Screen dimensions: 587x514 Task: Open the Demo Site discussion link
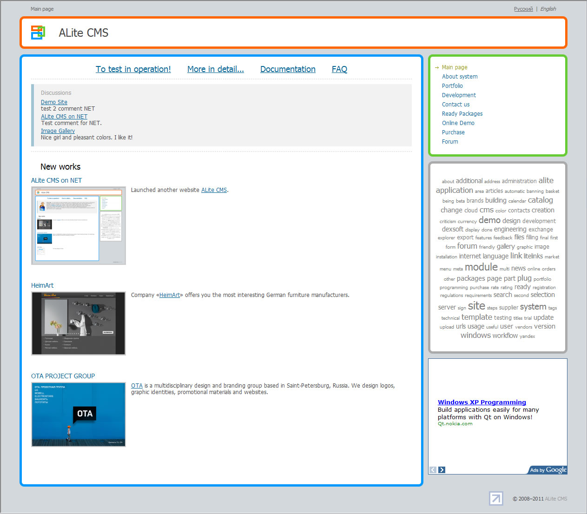click(x=54, y=102)
